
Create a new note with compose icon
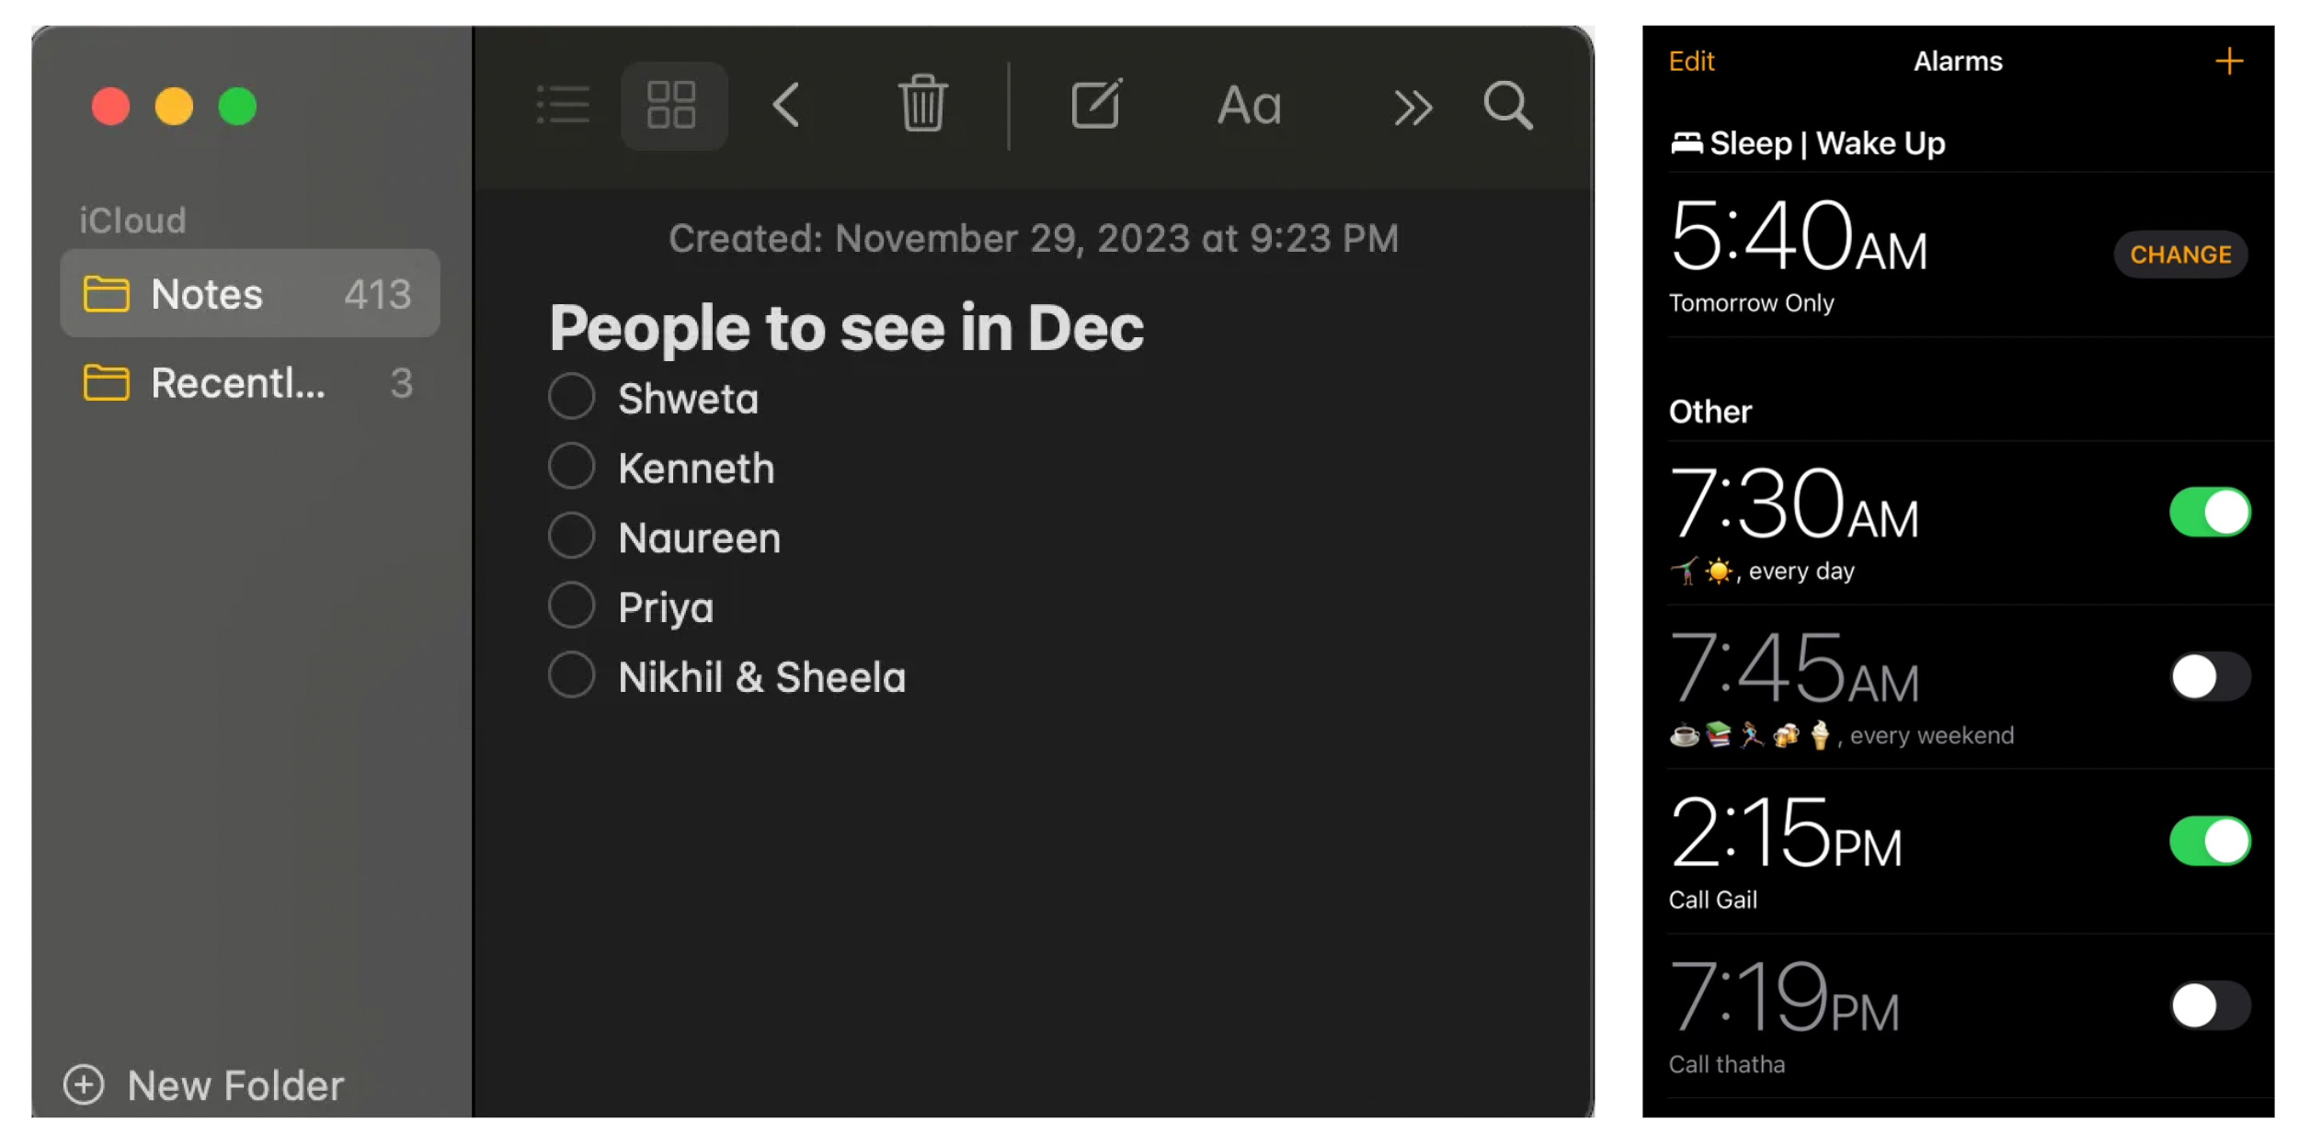click(x=1096, y=104)
